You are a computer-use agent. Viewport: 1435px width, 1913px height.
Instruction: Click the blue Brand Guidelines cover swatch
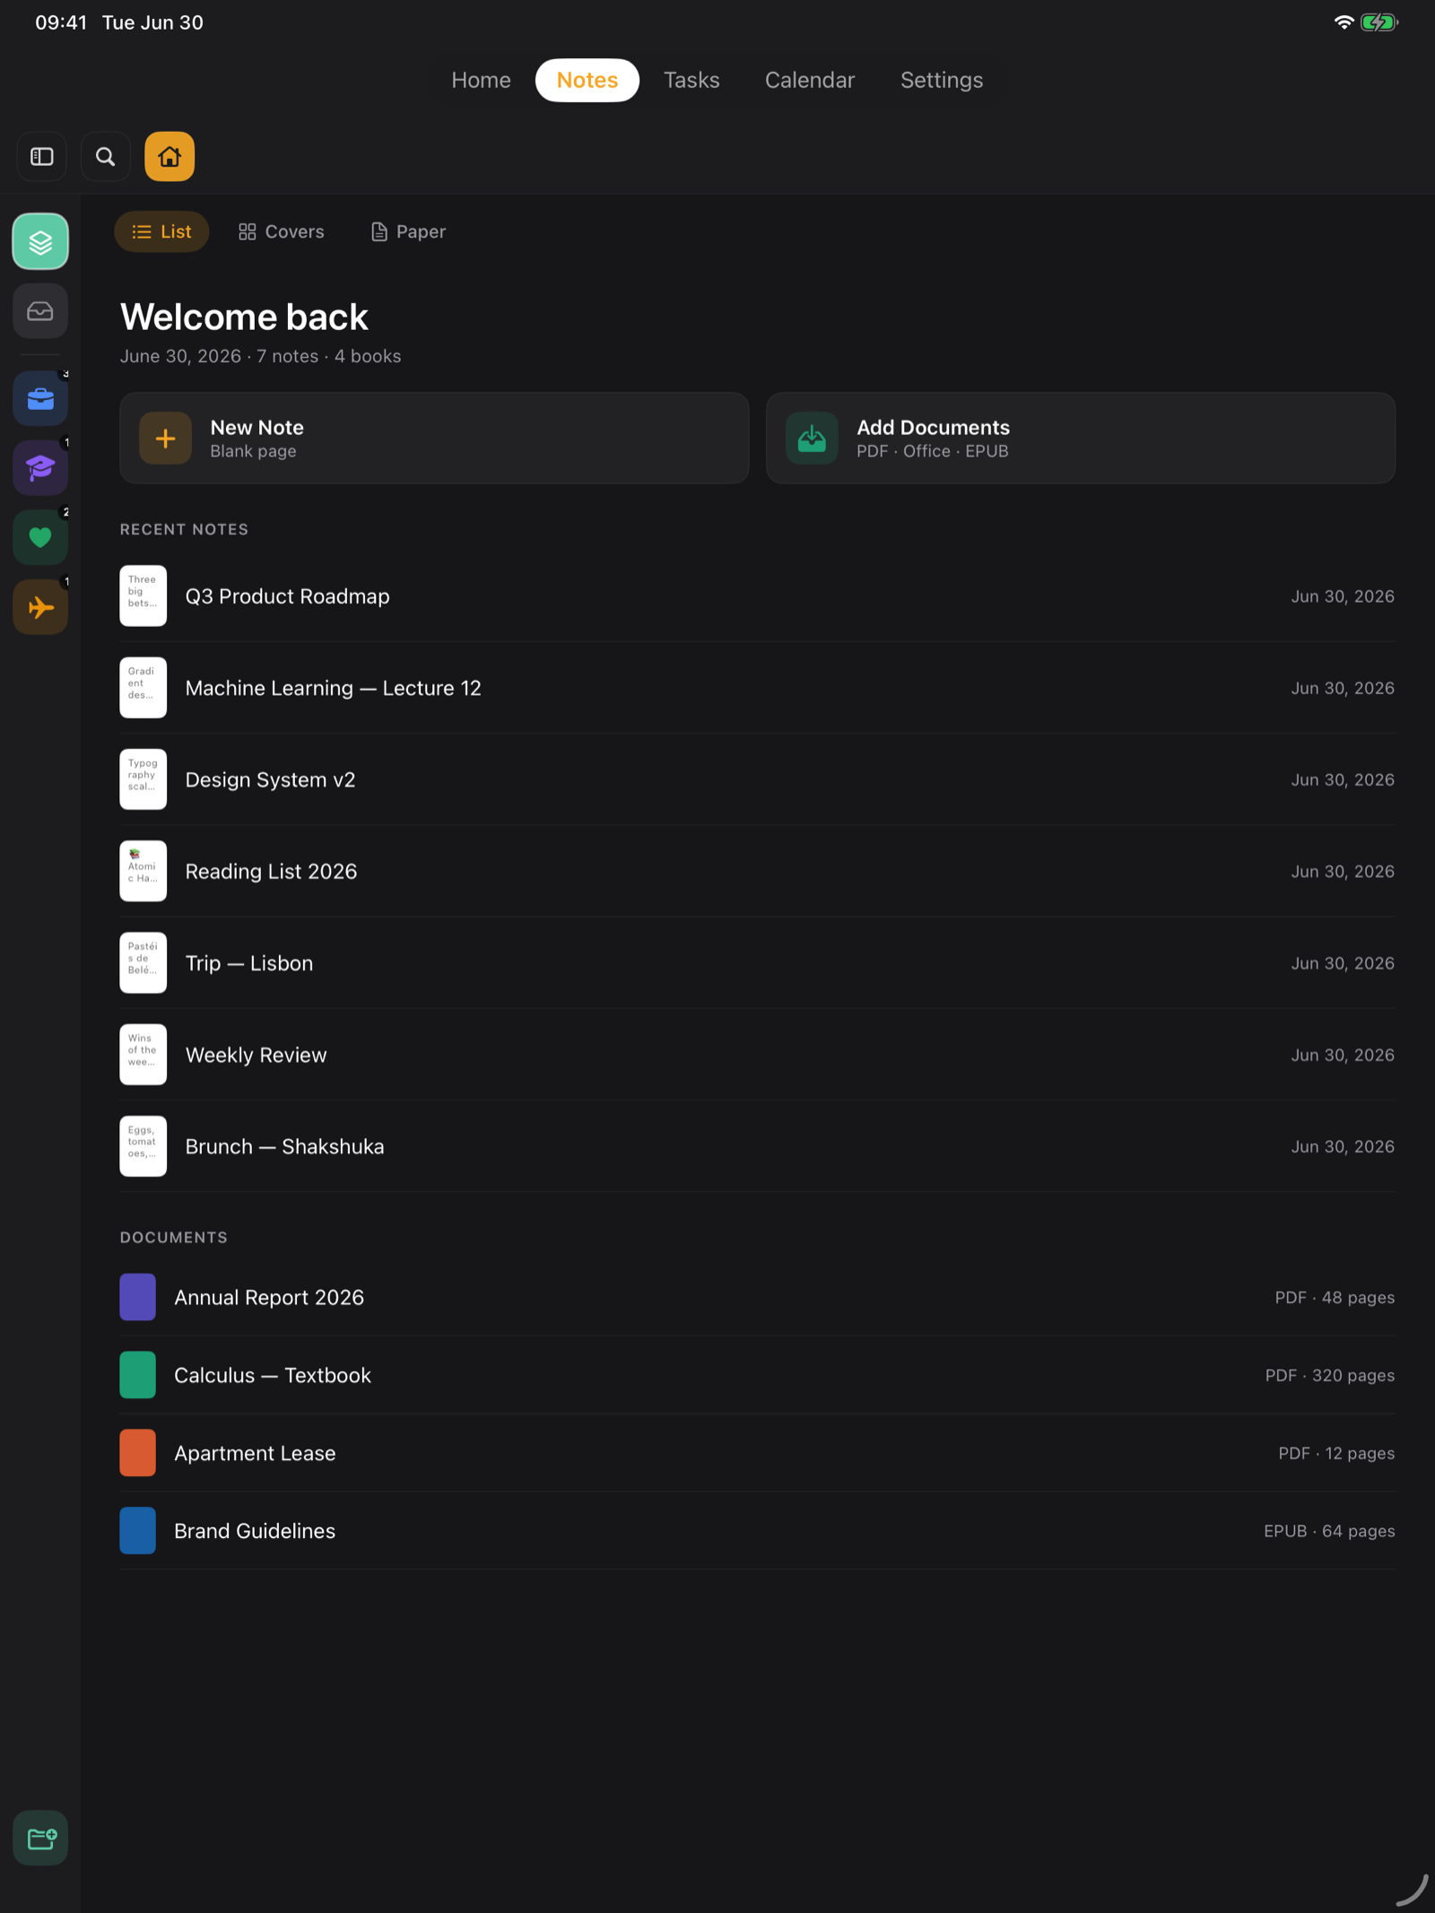tap(138, 1531)
